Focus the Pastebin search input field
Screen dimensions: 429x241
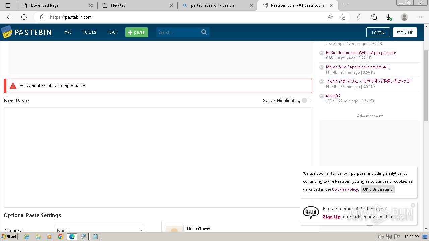tap(178, 32)
